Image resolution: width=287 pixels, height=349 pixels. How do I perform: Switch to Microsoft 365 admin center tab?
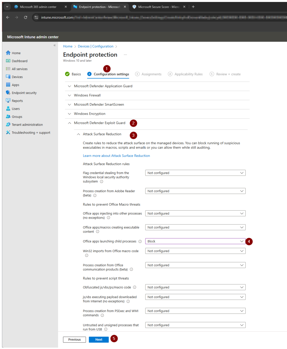coord(38,7)
